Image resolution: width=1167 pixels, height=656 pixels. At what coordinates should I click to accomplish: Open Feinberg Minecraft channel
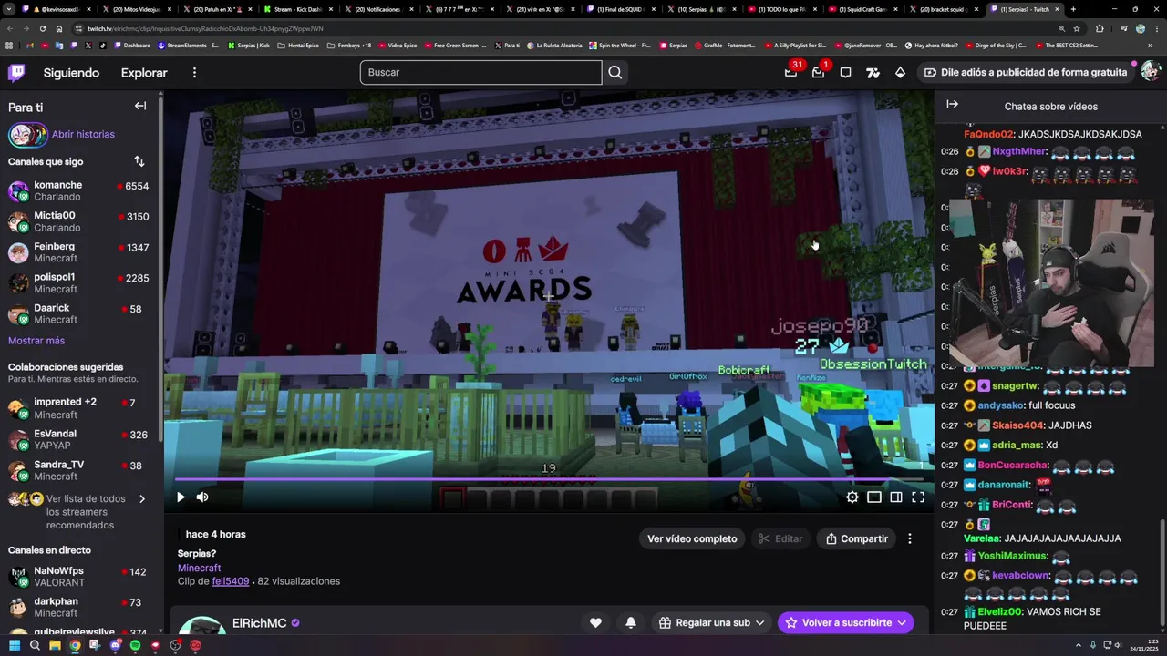[x=78, y=252]
